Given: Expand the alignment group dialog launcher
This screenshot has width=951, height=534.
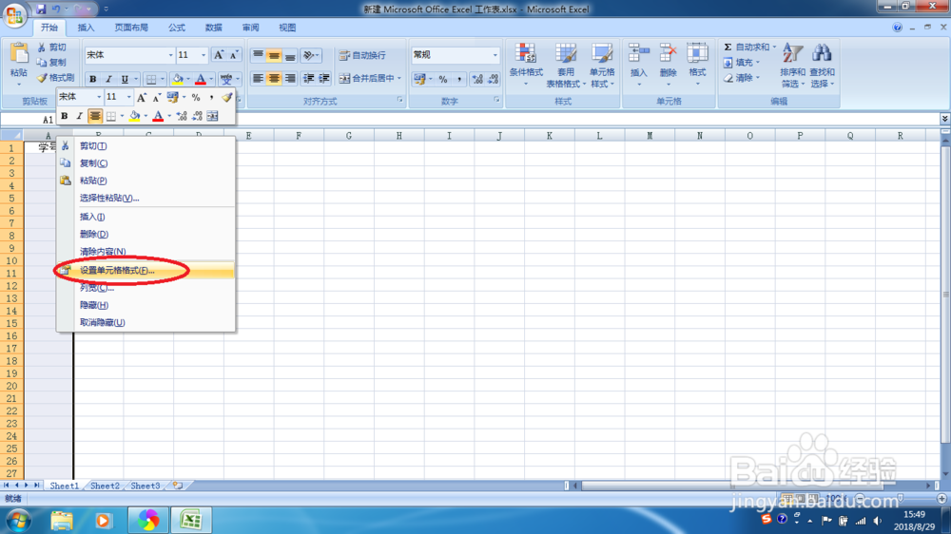Looking at the screenshot, I should [x=399, y=100].
